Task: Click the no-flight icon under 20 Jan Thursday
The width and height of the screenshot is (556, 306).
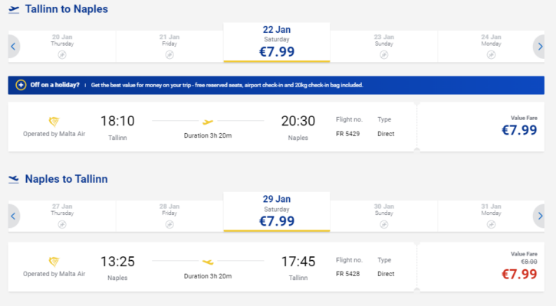Action: point(62,55)
